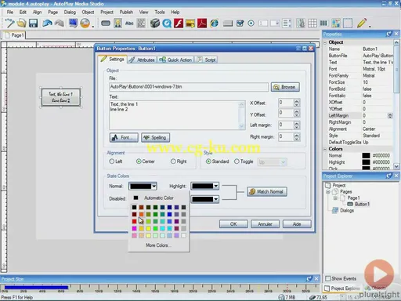This screenshot has width=401, height=301.
Task: Click the Font button
Action: click(x=124, y=137)
